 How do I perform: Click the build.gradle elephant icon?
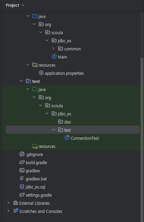click(x=22, y=162)
